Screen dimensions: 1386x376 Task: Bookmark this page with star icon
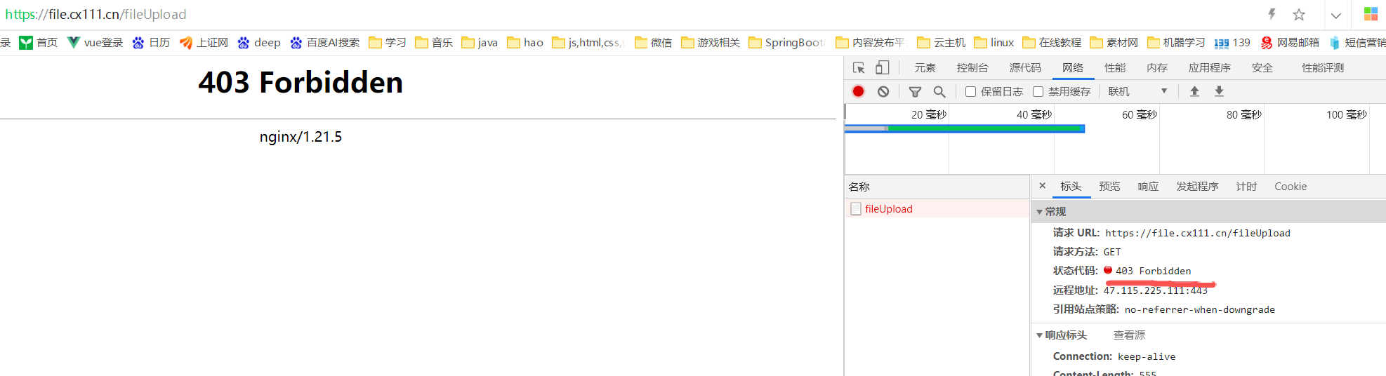click(1299, 15)
